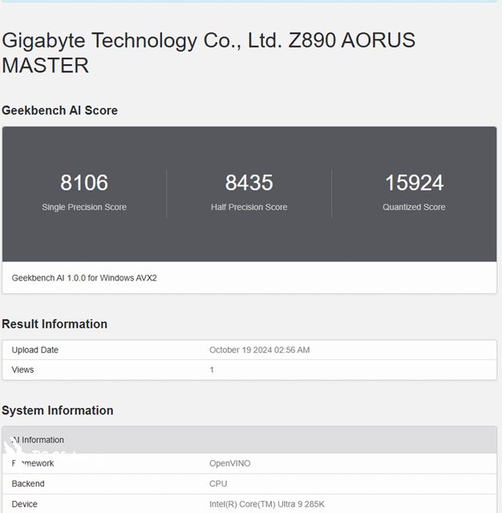
Task: Select the Single Precision Score label
Action: click(x=84, y=207)
